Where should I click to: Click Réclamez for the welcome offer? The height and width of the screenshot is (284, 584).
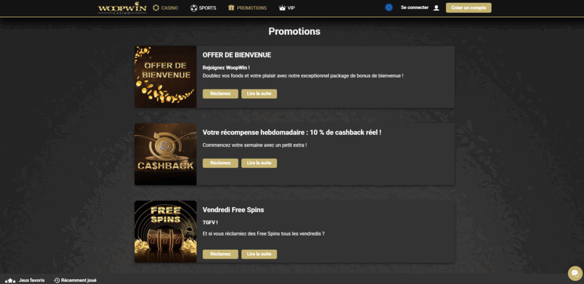pos(220,94)
